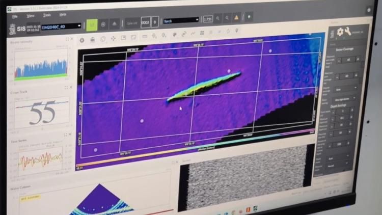
Task: Click the first magnifier zoom icon
Action: 217,18
